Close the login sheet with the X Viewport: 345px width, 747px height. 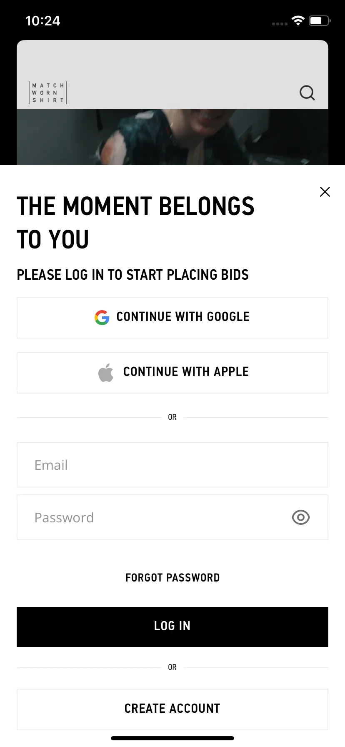coord(325,192)
